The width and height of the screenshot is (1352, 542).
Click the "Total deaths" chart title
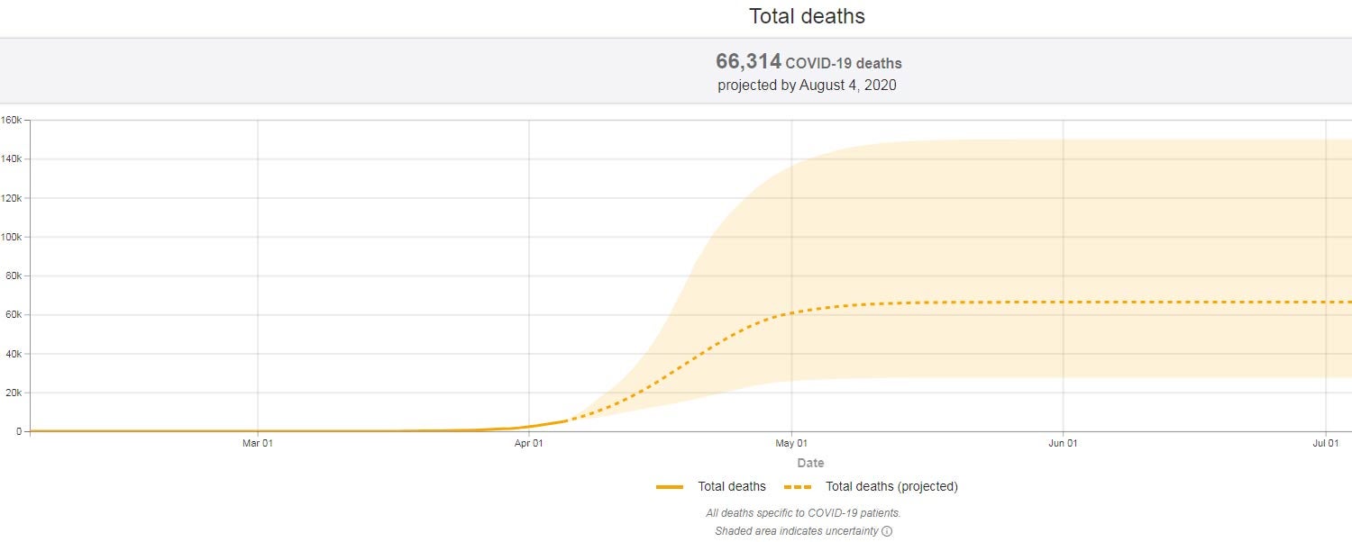807,16
